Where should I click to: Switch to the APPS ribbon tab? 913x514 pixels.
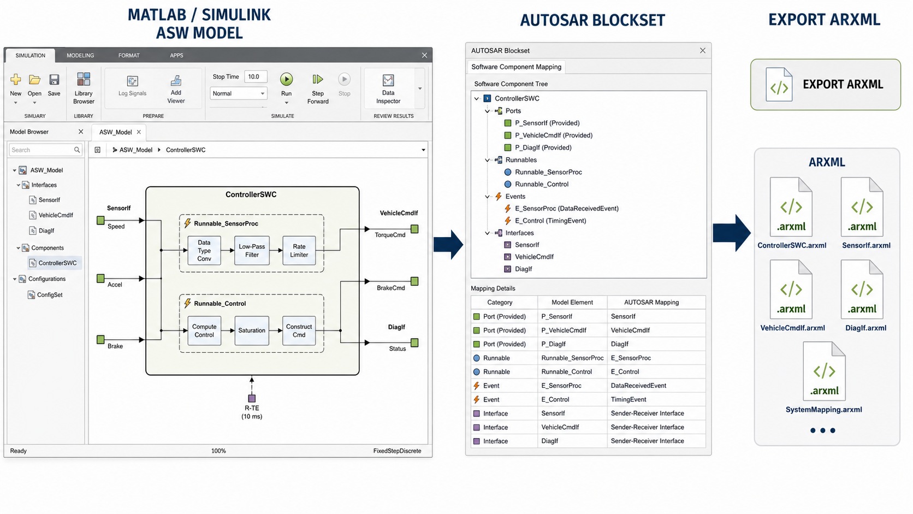[x=176, y=55]
